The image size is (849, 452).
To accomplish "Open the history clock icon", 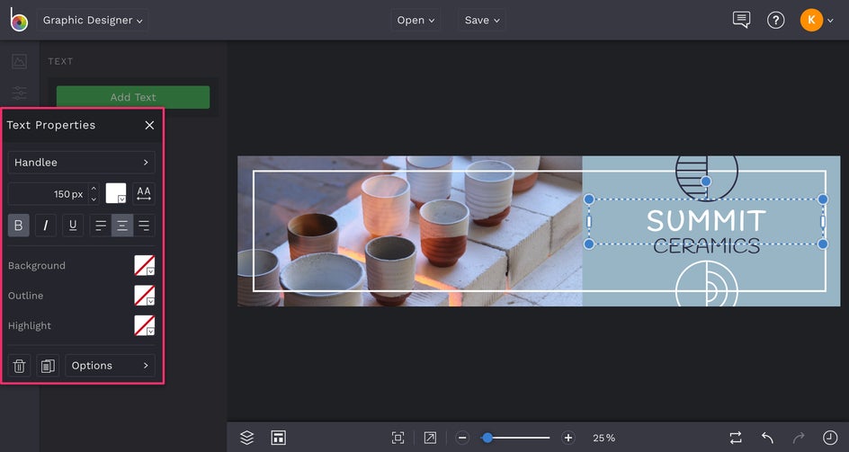I will (829, 438).
